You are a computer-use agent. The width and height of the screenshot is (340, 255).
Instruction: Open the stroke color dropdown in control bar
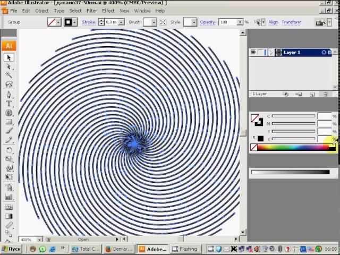pos(74,22)
